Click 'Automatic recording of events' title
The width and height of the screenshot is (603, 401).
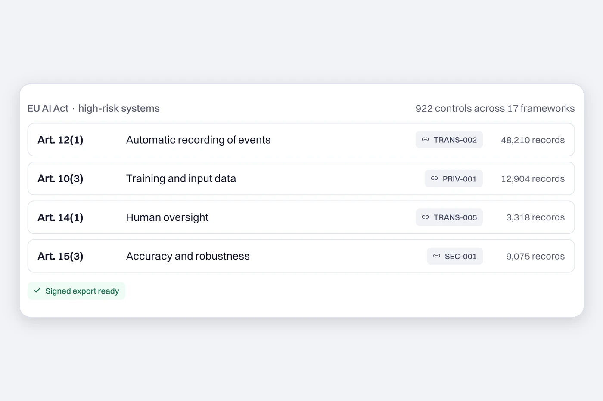[198, 140]
